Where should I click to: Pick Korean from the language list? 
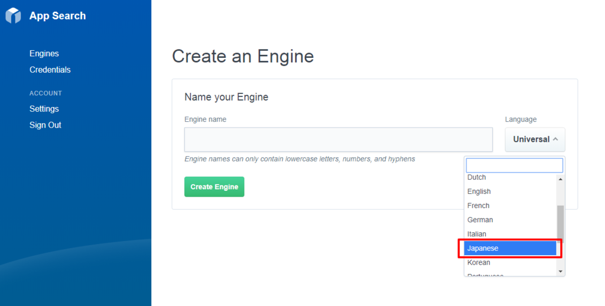tap(510, 262)
